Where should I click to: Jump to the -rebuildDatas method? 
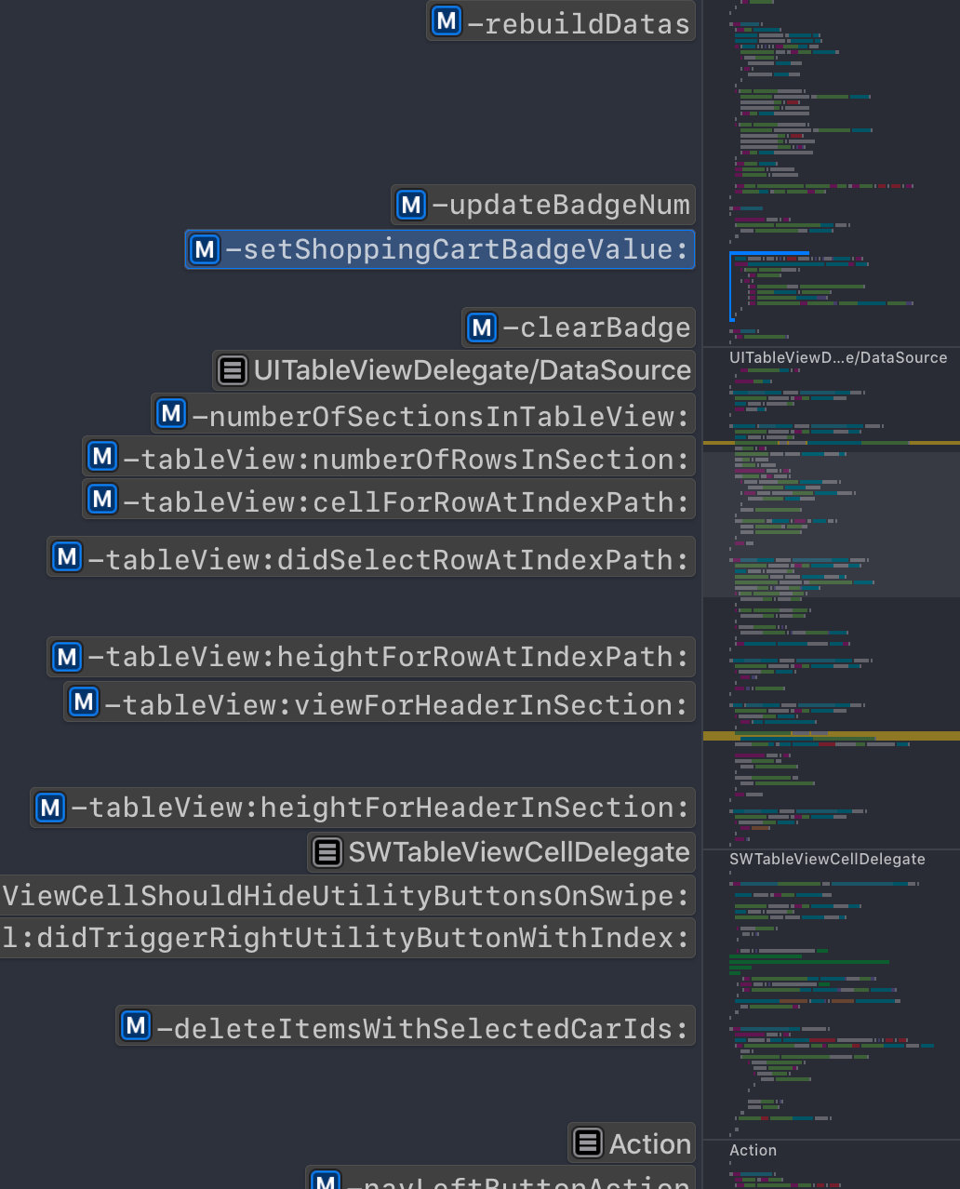pyautogui.click(x=561, y=21)
